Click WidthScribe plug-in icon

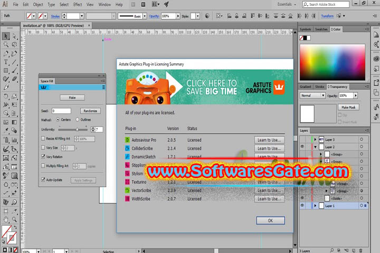(127, 199)
